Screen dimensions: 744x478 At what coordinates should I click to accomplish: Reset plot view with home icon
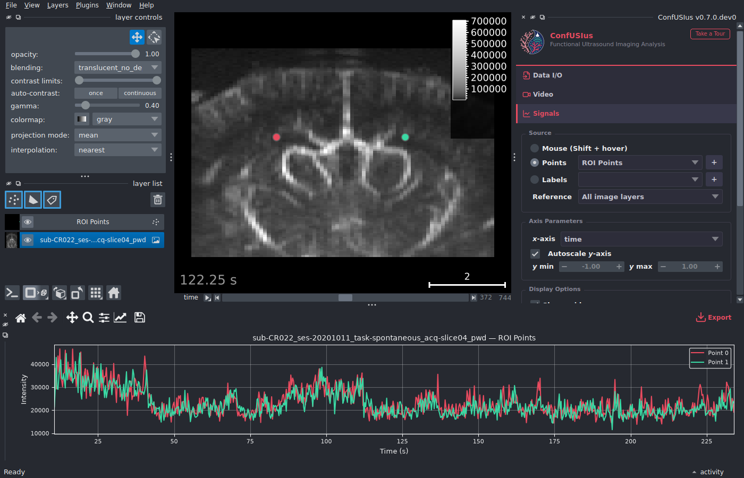[x=21, y=318]
